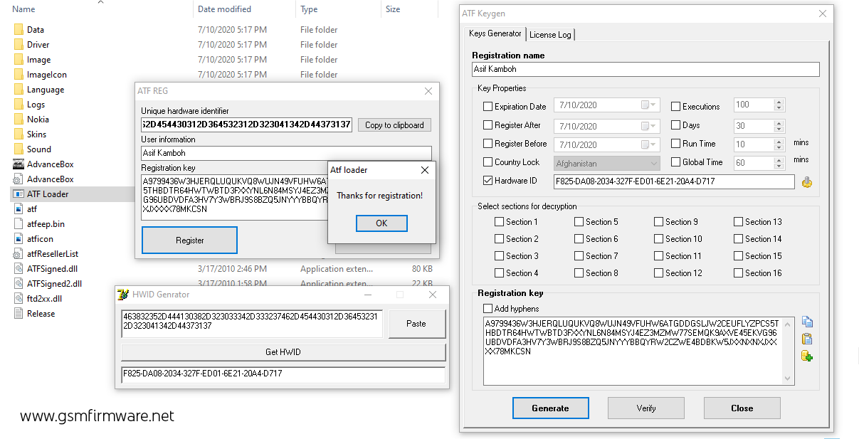Click the HWID Genrator title bar app icon
859x439 pixels.
(x=124, y=295)
